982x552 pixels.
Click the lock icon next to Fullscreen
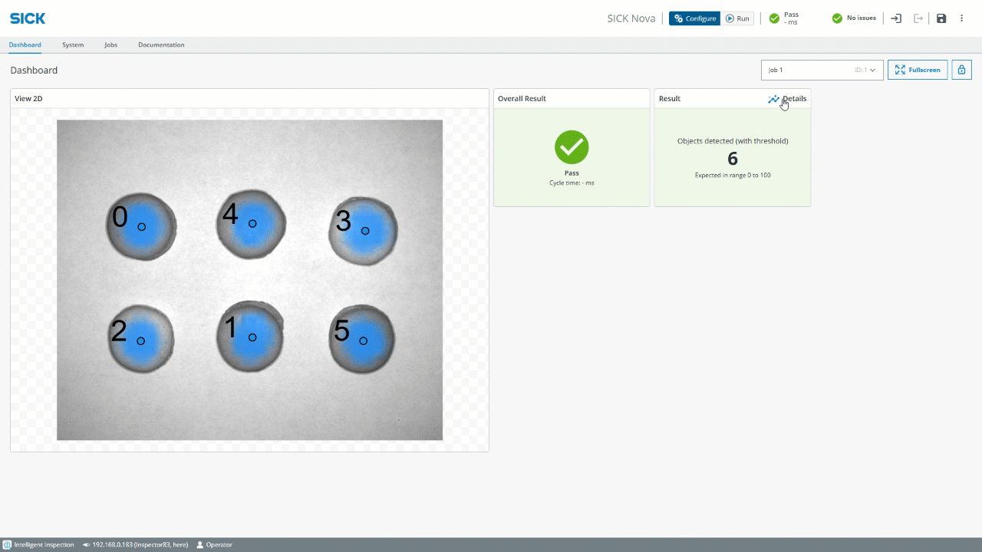coord(961,70)
